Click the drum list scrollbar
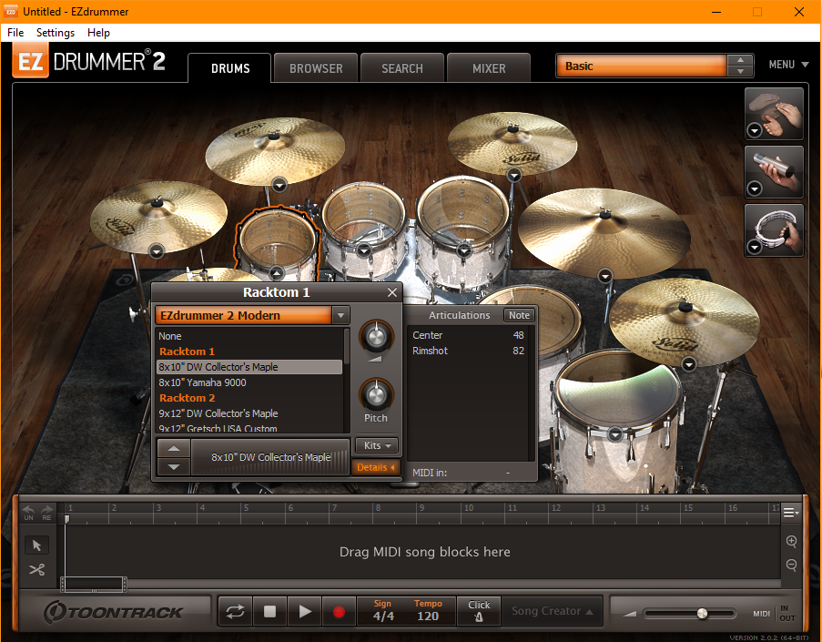The image size is (822, 642). 346,346
